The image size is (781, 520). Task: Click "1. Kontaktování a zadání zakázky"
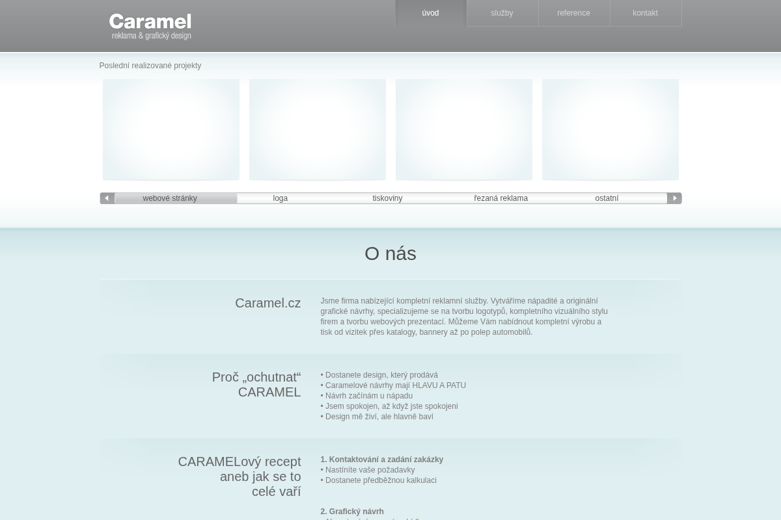[382, 460]
